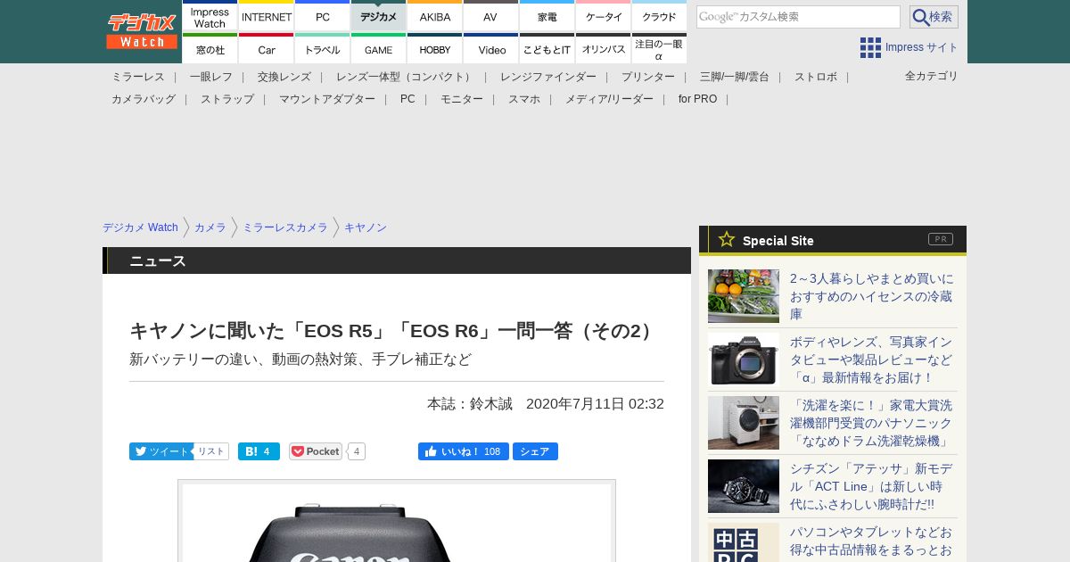Open the AKIBA Watch tab
Viewport: 1070px width, 562px height.
(435, 16)
